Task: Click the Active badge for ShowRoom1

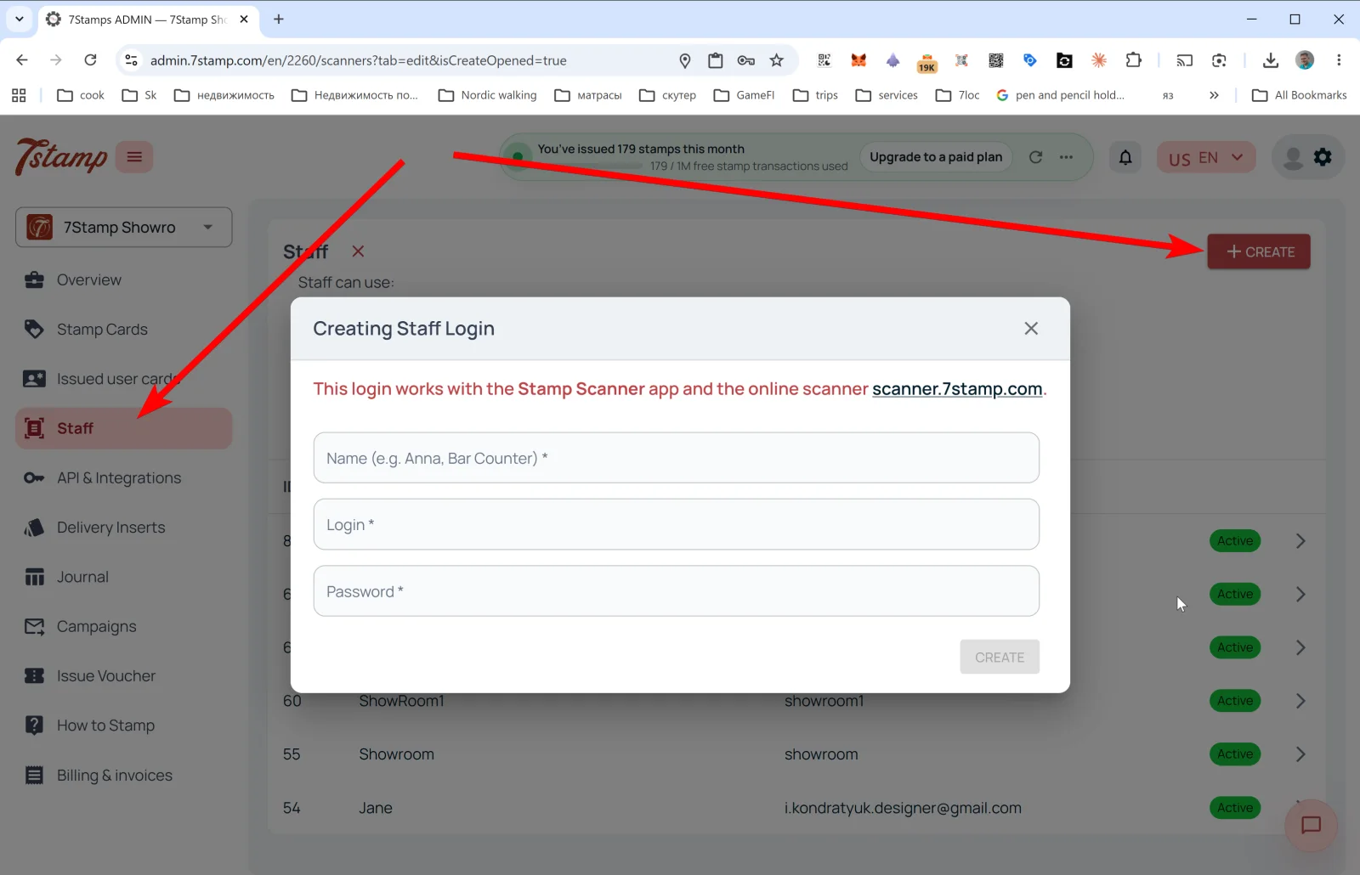Action: pos(1235,701)
